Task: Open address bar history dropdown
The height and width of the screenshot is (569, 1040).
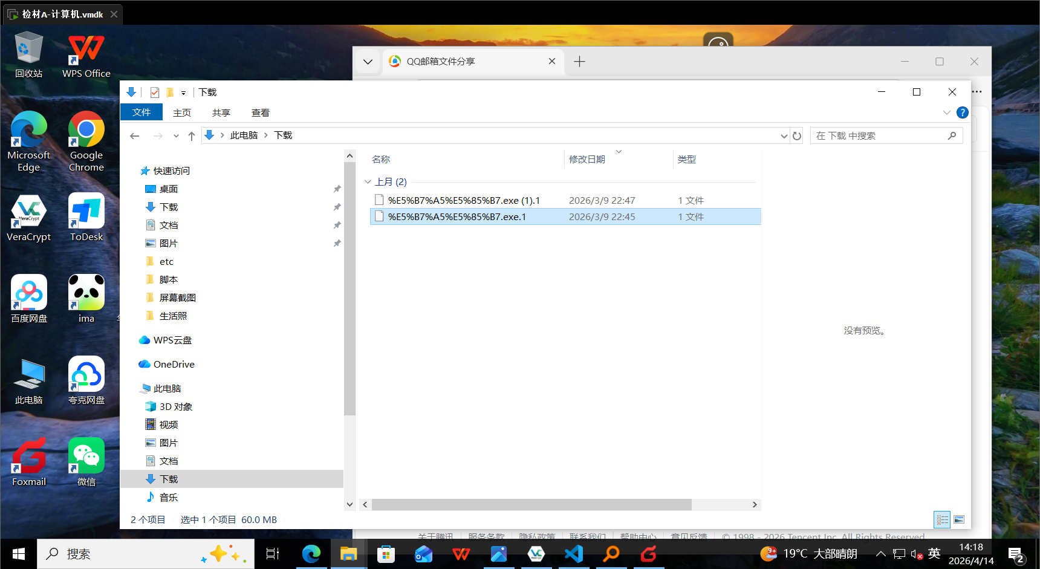Action: coord(784,136)
